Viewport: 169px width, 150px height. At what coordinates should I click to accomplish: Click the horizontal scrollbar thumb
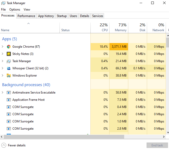click(64, 137)
